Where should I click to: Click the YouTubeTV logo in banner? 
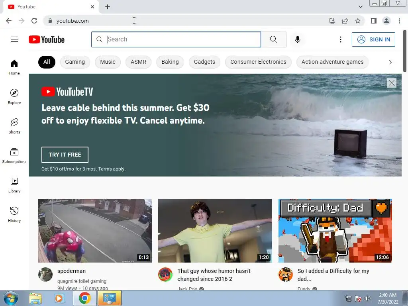67,92
